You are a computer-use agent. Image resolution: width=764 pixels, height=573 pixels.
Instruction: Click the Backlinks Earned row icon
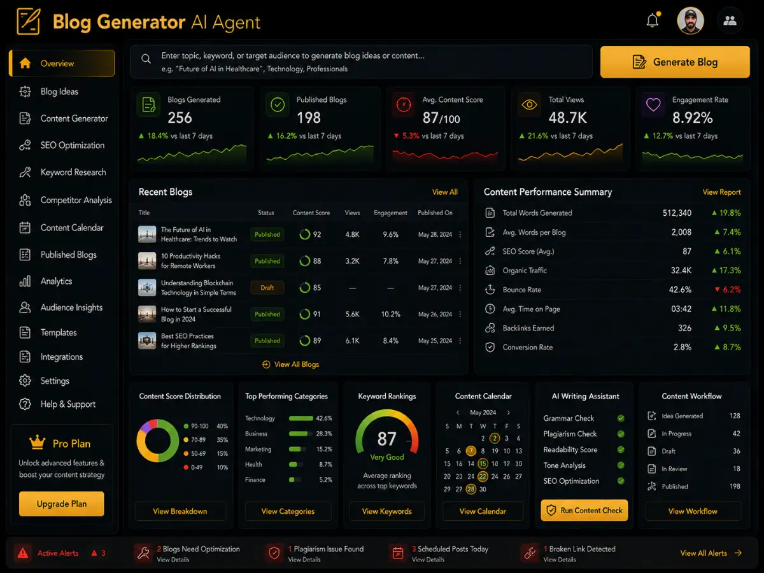pyautogui.click(x=490, y=328)
